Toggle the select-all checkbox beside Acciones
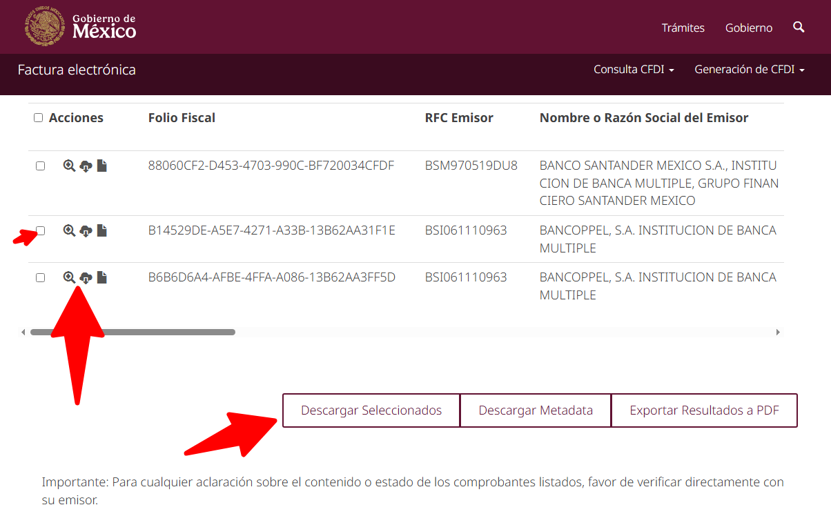 (39, 118)
